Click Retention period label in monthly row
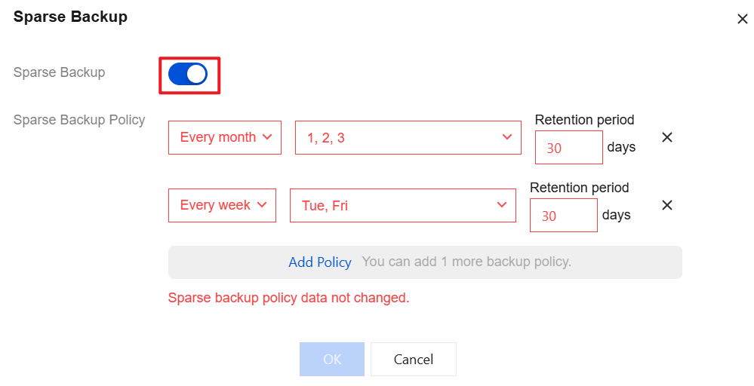 pos(584,120)
